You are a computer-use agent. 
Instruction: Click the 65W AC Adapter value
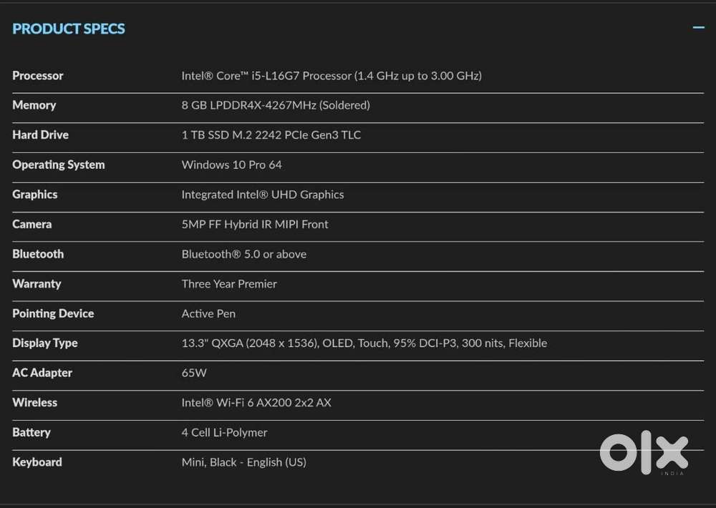pyautogui.click(x=194, y=373)
